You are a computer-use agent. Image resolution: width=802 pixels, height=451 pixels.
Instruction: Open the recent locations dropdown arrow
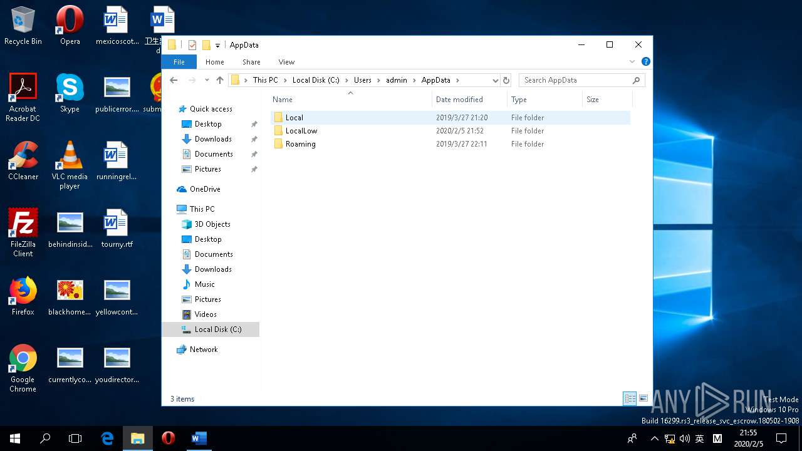(x=206, y=80)
